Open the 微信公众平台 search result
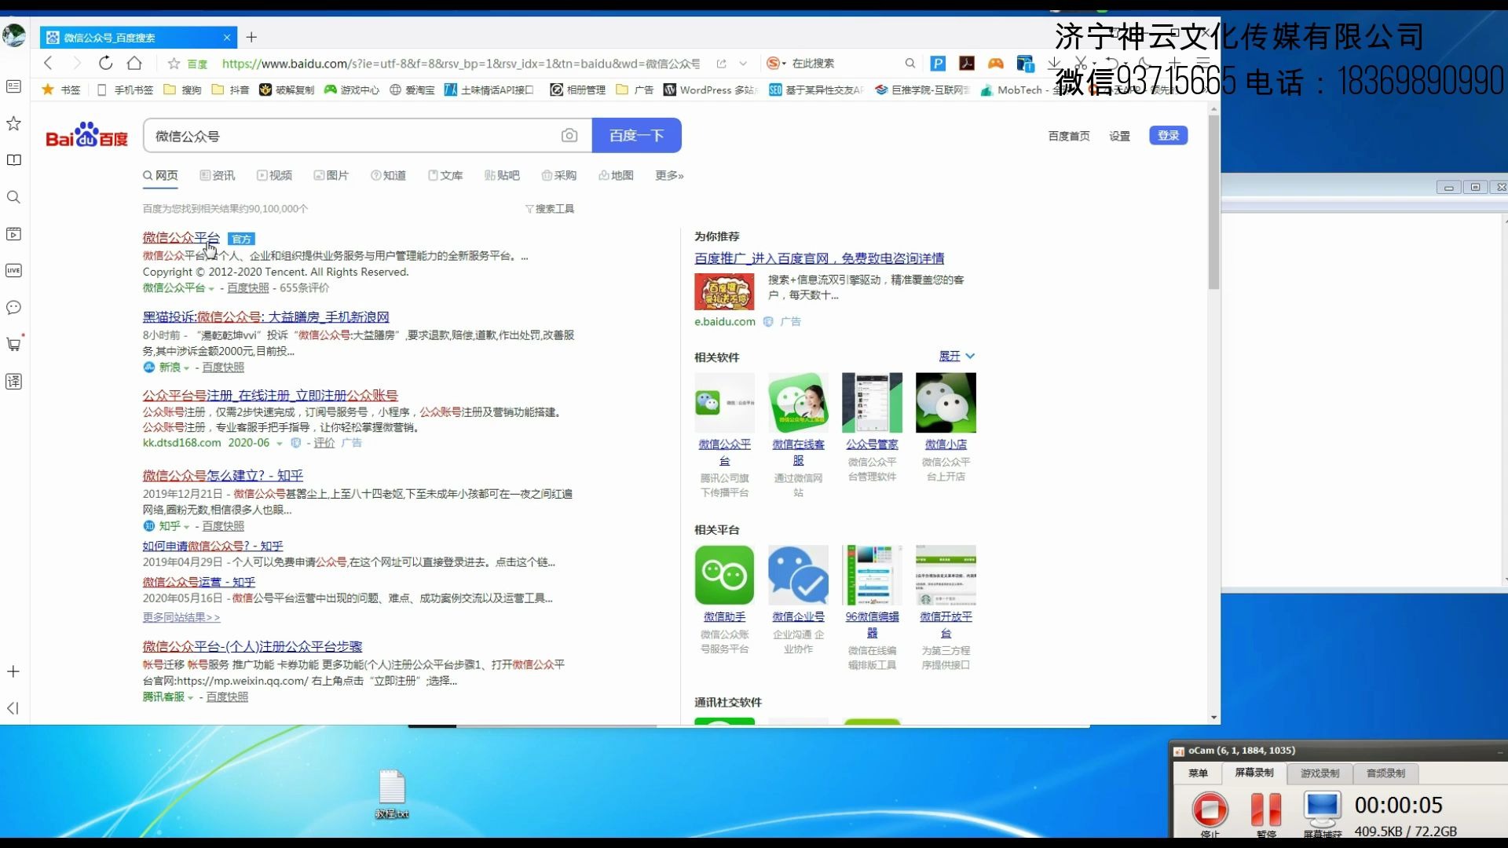The image size is (1508, 848). tap(181, 237)
